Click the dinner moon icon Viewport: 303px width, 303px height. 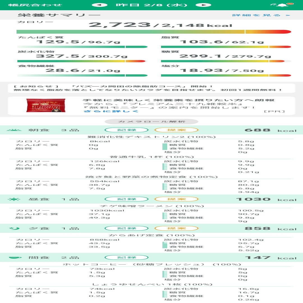(15, 228)
